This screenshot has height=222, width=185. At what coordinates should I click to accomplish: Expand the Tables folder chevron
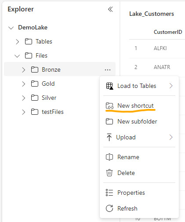17,42
